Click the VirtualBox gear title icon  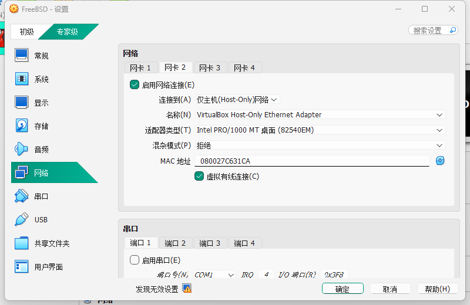(14, 9)
